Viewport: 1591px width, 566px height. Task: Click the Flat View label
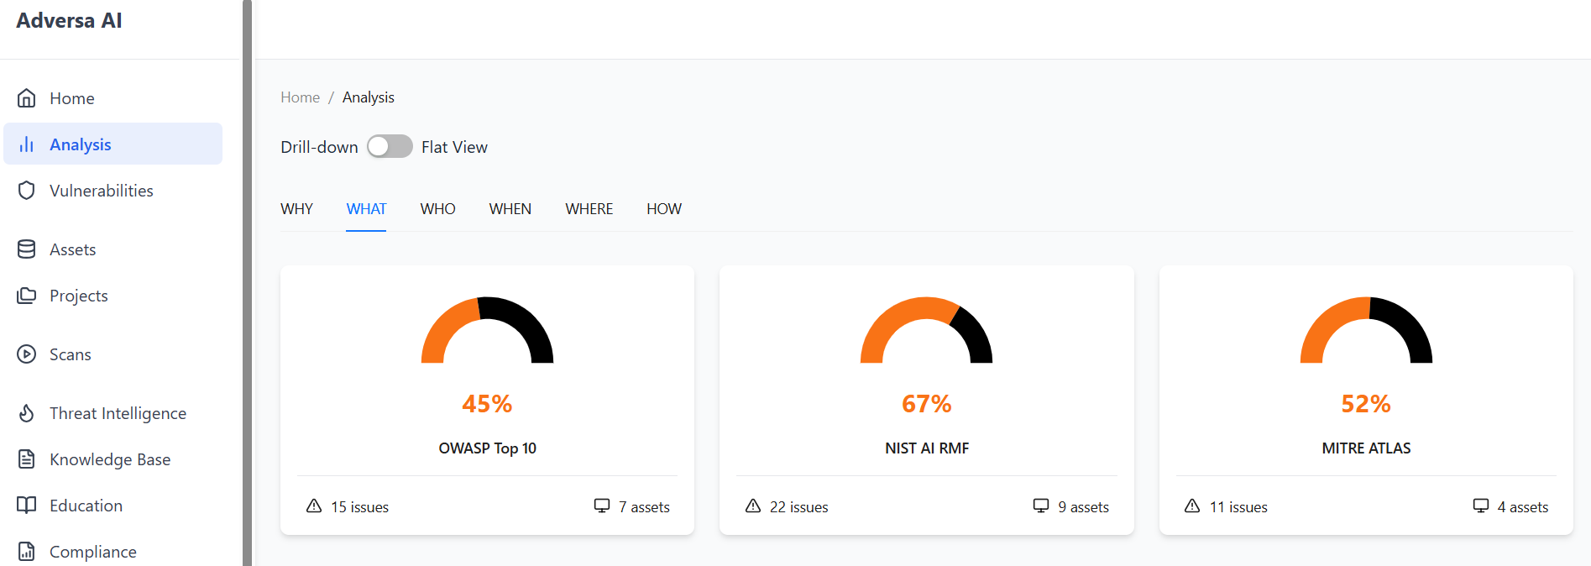(x=454, y=147)
